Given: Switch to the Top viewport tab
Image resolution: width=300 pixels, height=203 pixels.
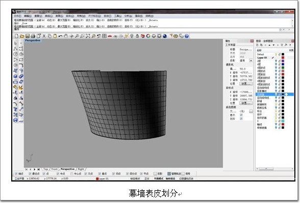Looking at the screenshot, I should tap(45, 169).
